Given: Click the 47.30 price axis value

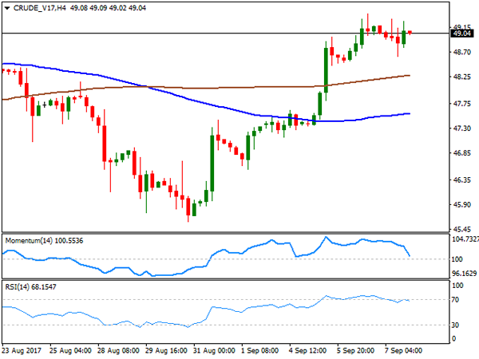Looking at the screenshot, I should tap(462, 128).
